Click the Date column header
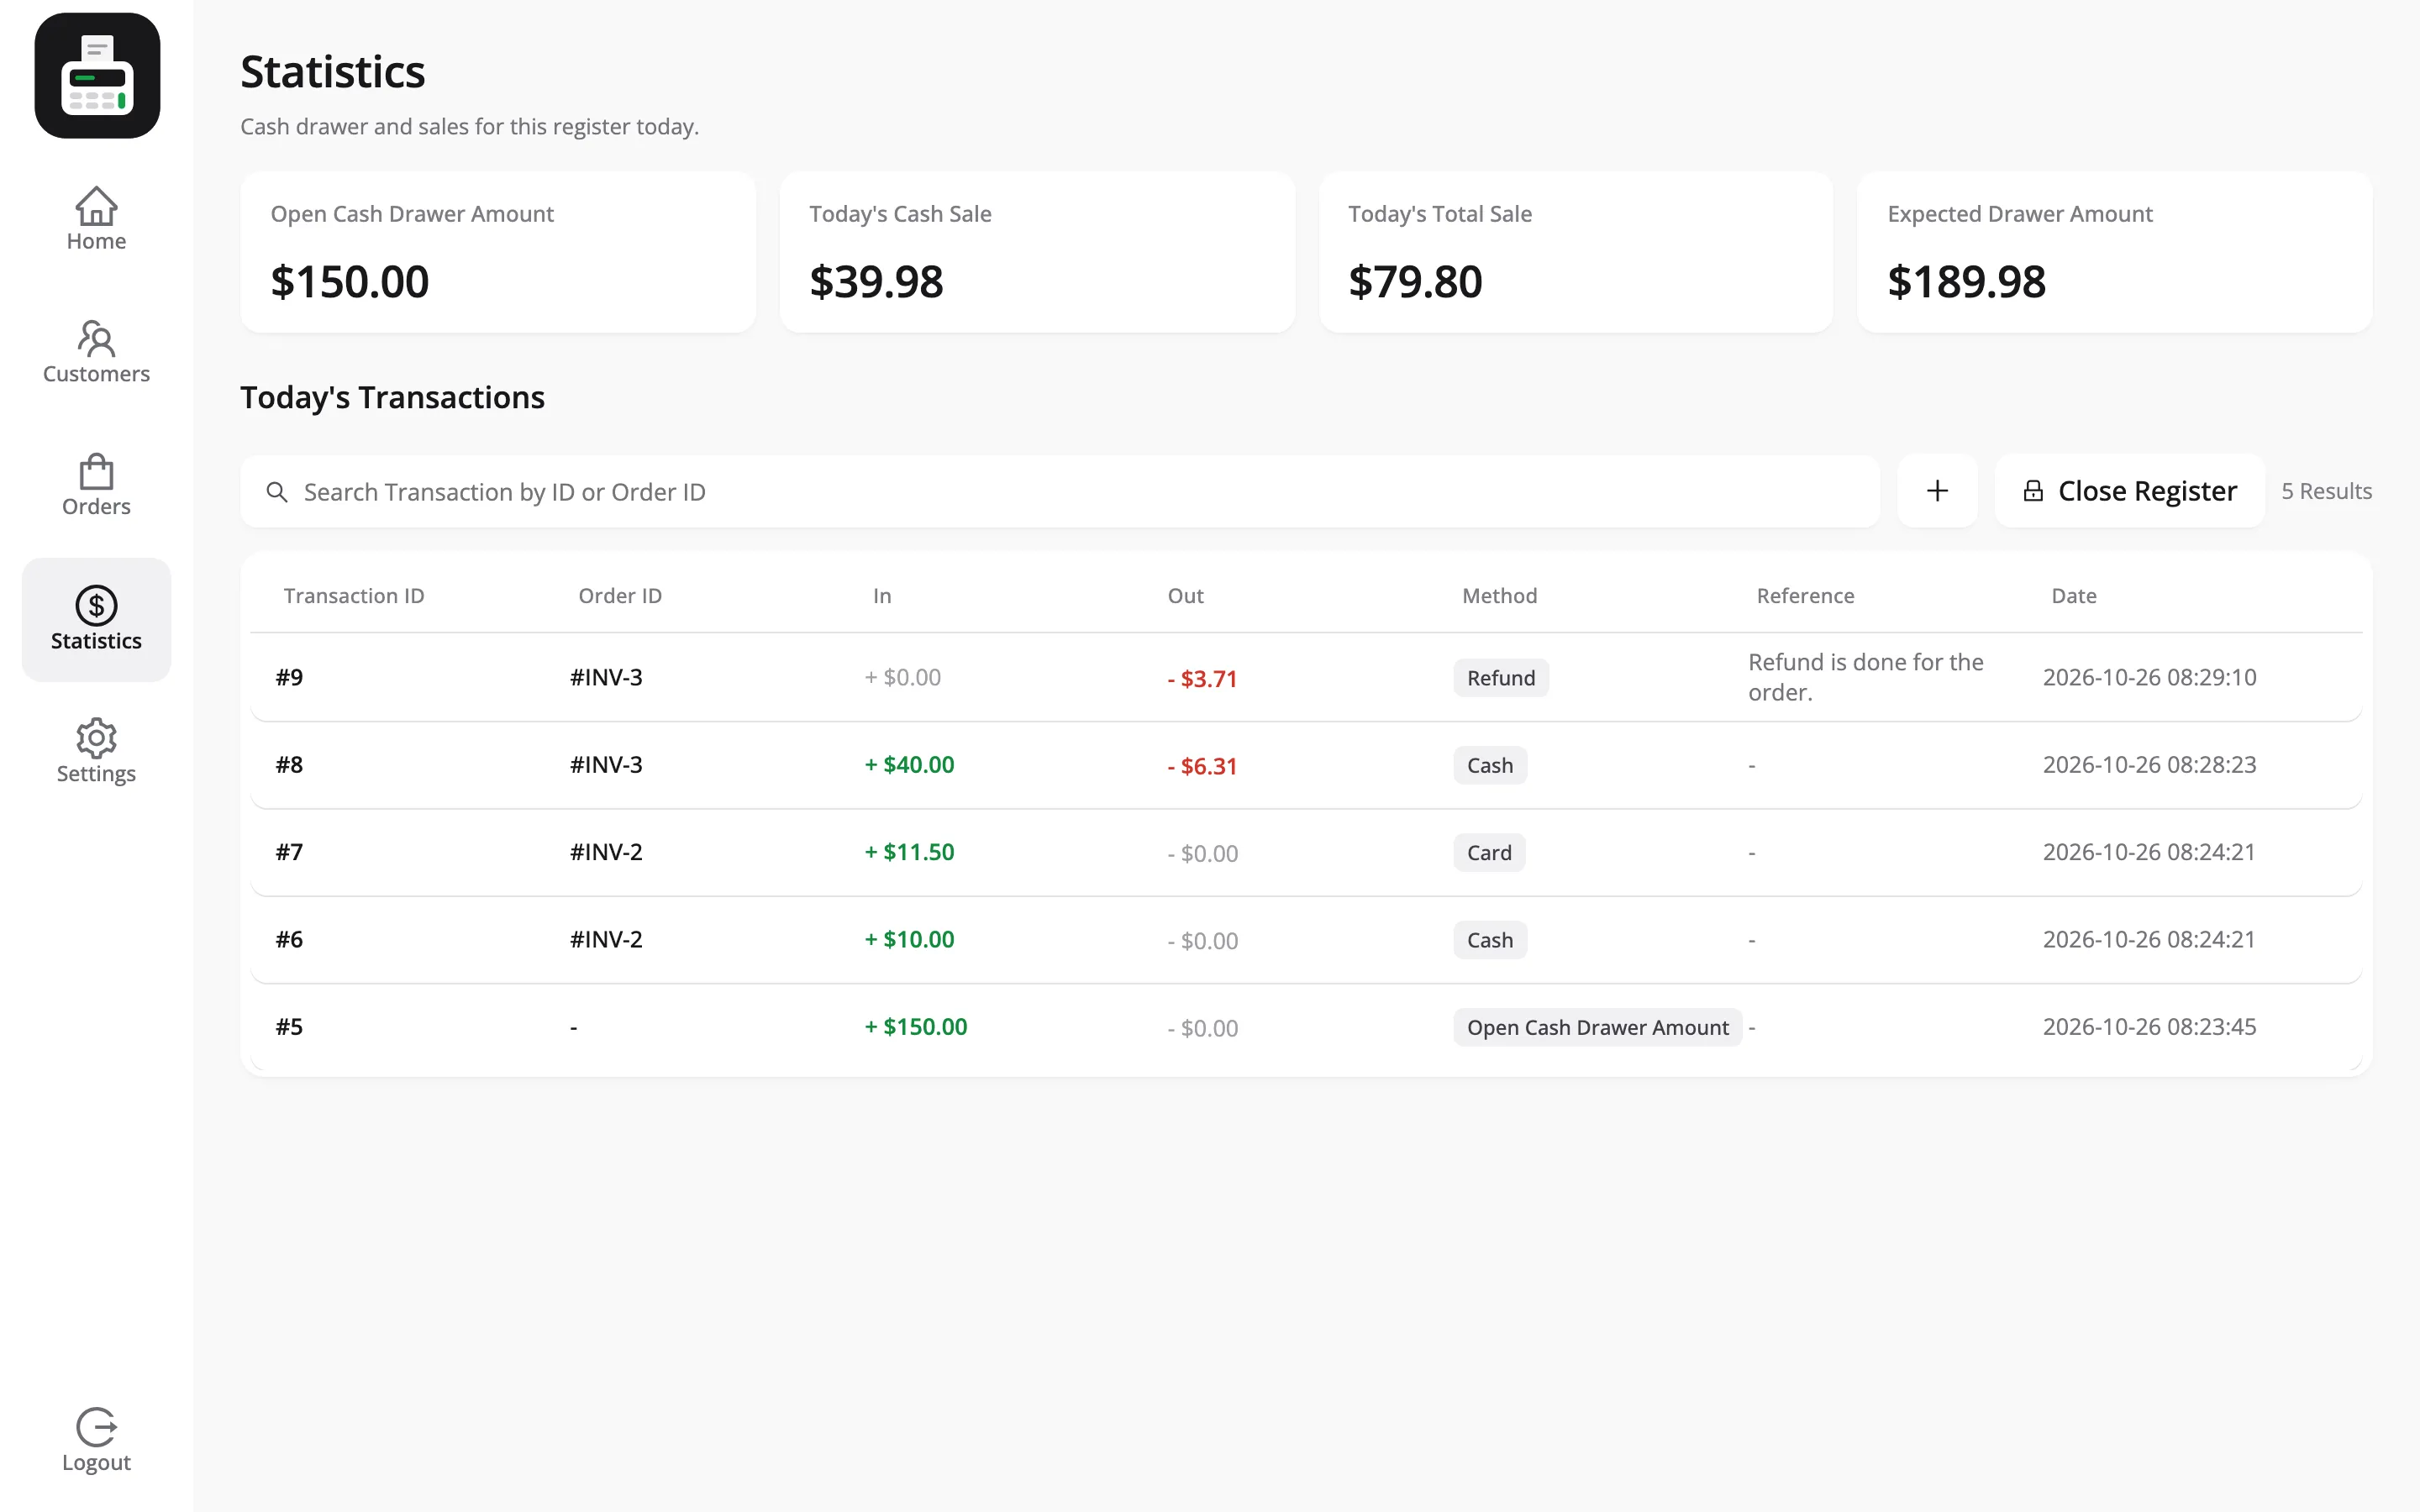The image size is (2420, 1512). point(2073,596)
